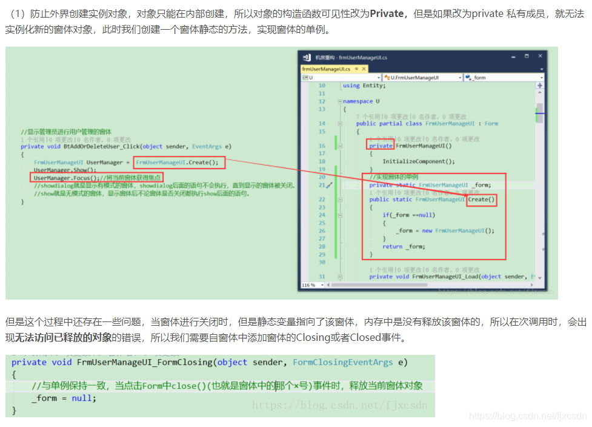
Task: Click the 'private' keyword on line 16
Action: [381, 146]
